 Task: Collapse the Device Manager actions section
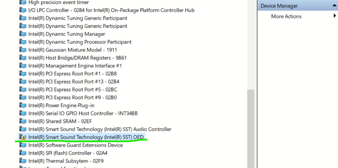click(335, 6)
